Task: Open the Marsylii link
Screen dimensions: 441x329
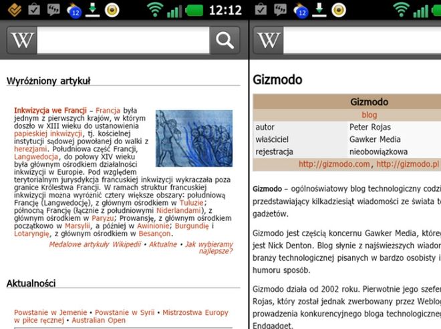Action: point(78,226)
